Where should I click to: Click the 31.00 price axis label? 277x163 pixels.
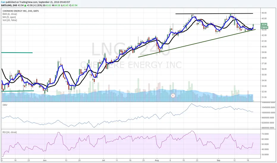pos(264,97)
